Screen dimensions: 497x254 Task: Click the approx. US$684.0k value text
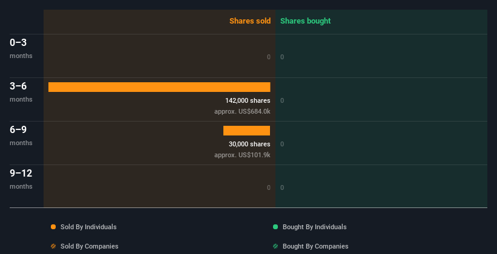pyautogui.click(x=242, y=111)
